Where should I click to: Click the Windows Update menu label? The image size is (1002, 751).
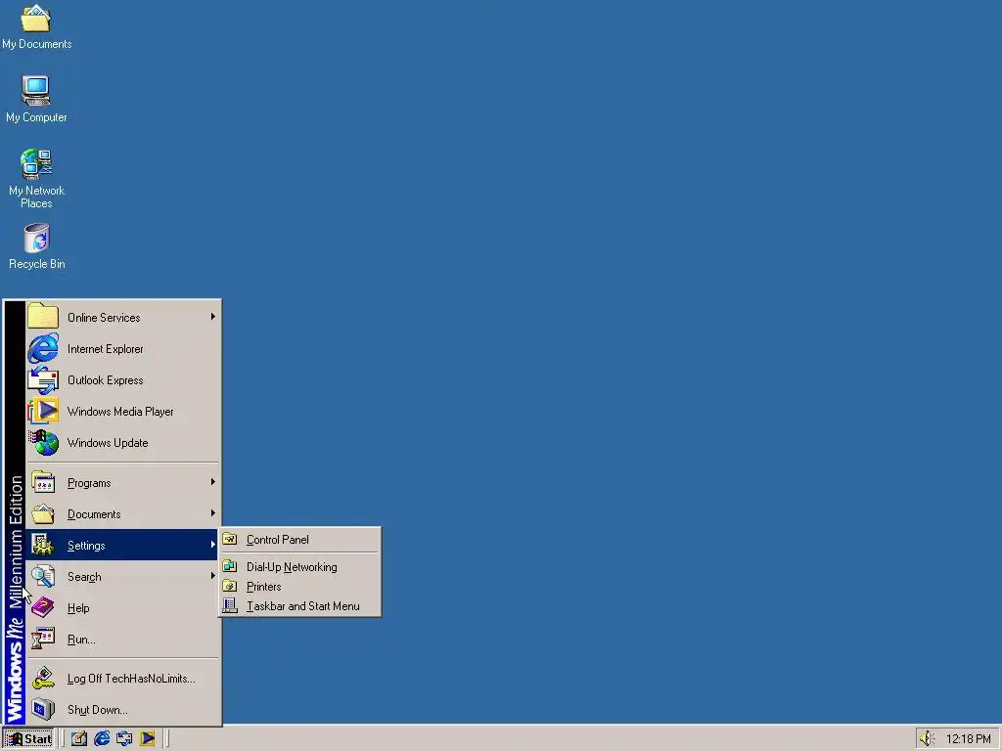(x=108, y=443)
